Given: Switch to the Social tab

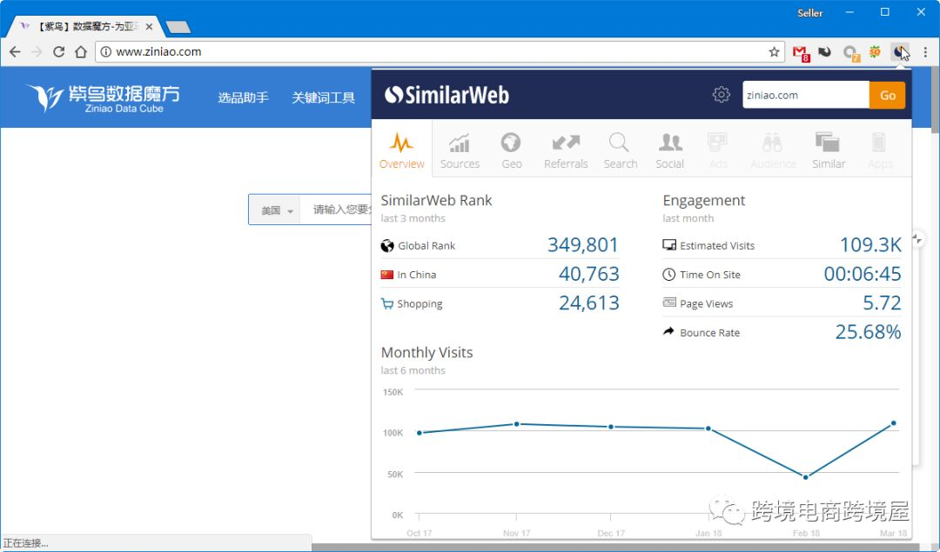Looking at the screenshot, I should click(669, 150).
